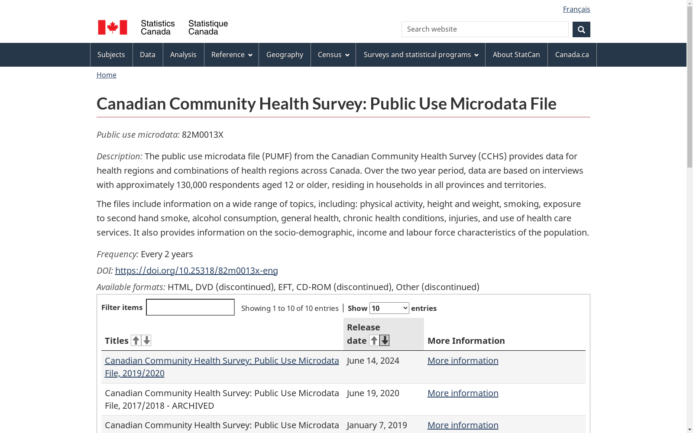Select the release date June 14, 2024
This screenshot has height=433, width=693.
(373, 361)
